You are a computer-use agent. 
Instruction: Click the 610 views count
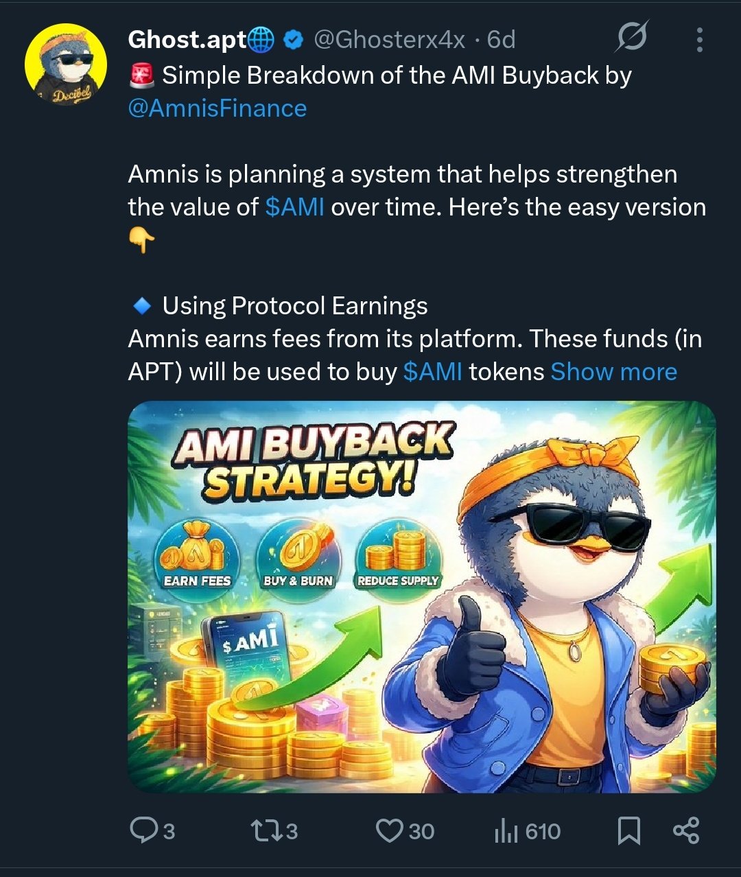tap(543, 832)
